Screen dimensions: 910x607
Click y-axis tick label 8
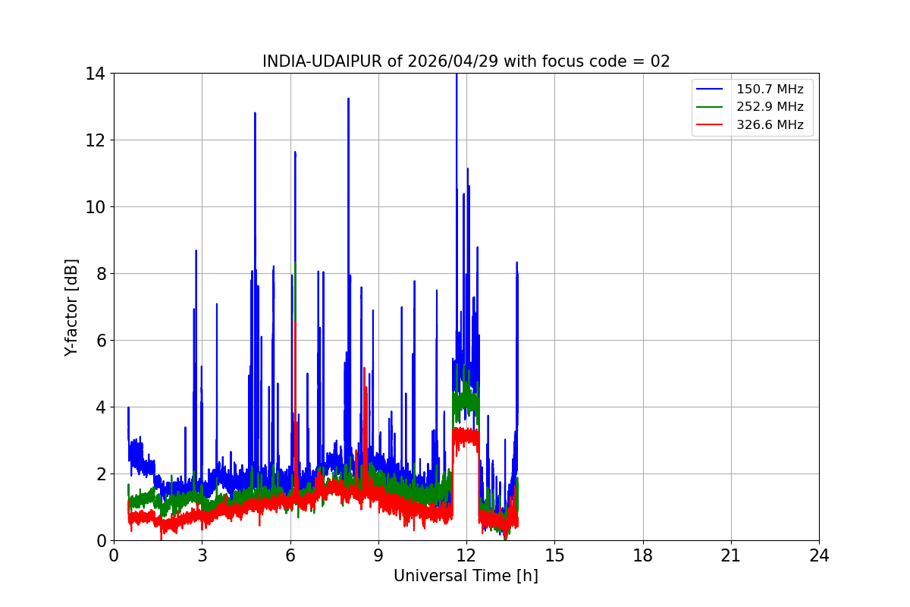(x=101, y=274)
